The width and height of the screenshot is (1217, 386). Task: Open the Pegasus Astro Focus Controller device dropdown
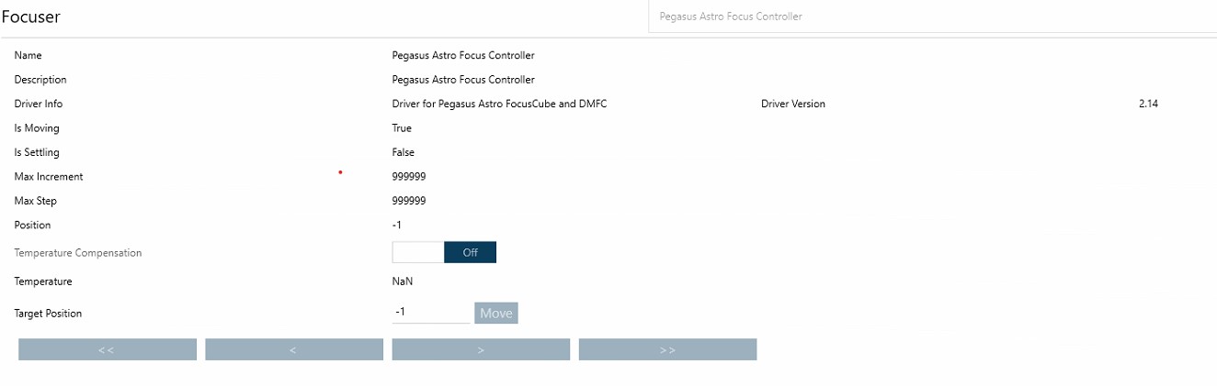tap(932, 17)
